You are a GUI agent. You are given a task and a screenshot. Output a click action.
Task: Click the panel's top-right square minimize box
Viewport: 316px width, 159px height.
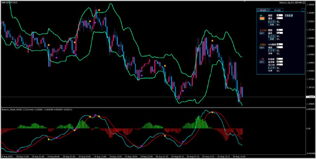pos(303,10)
